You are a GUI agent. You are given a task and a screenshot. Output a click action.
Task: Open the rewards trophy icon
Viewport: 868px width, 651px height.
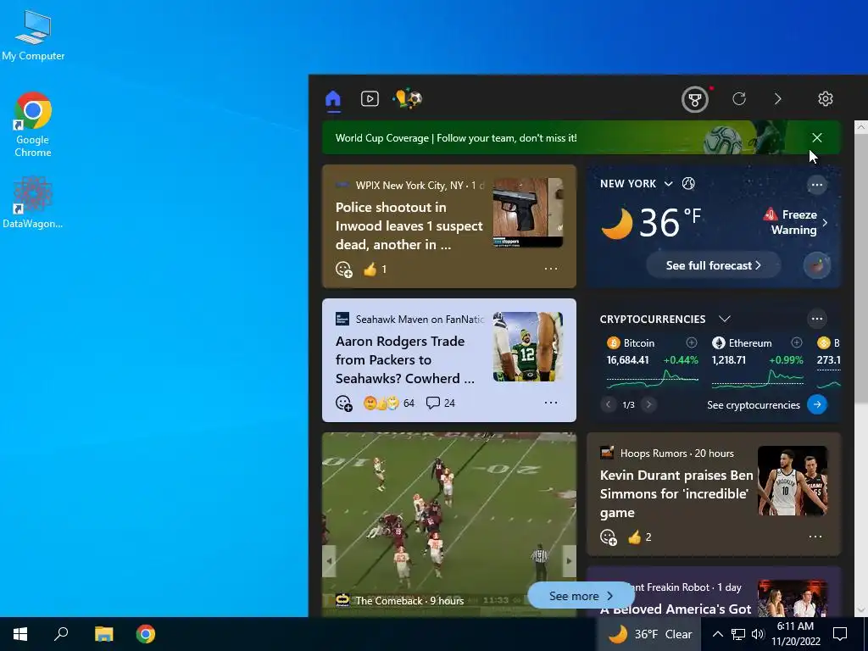(x=695, y=100)
